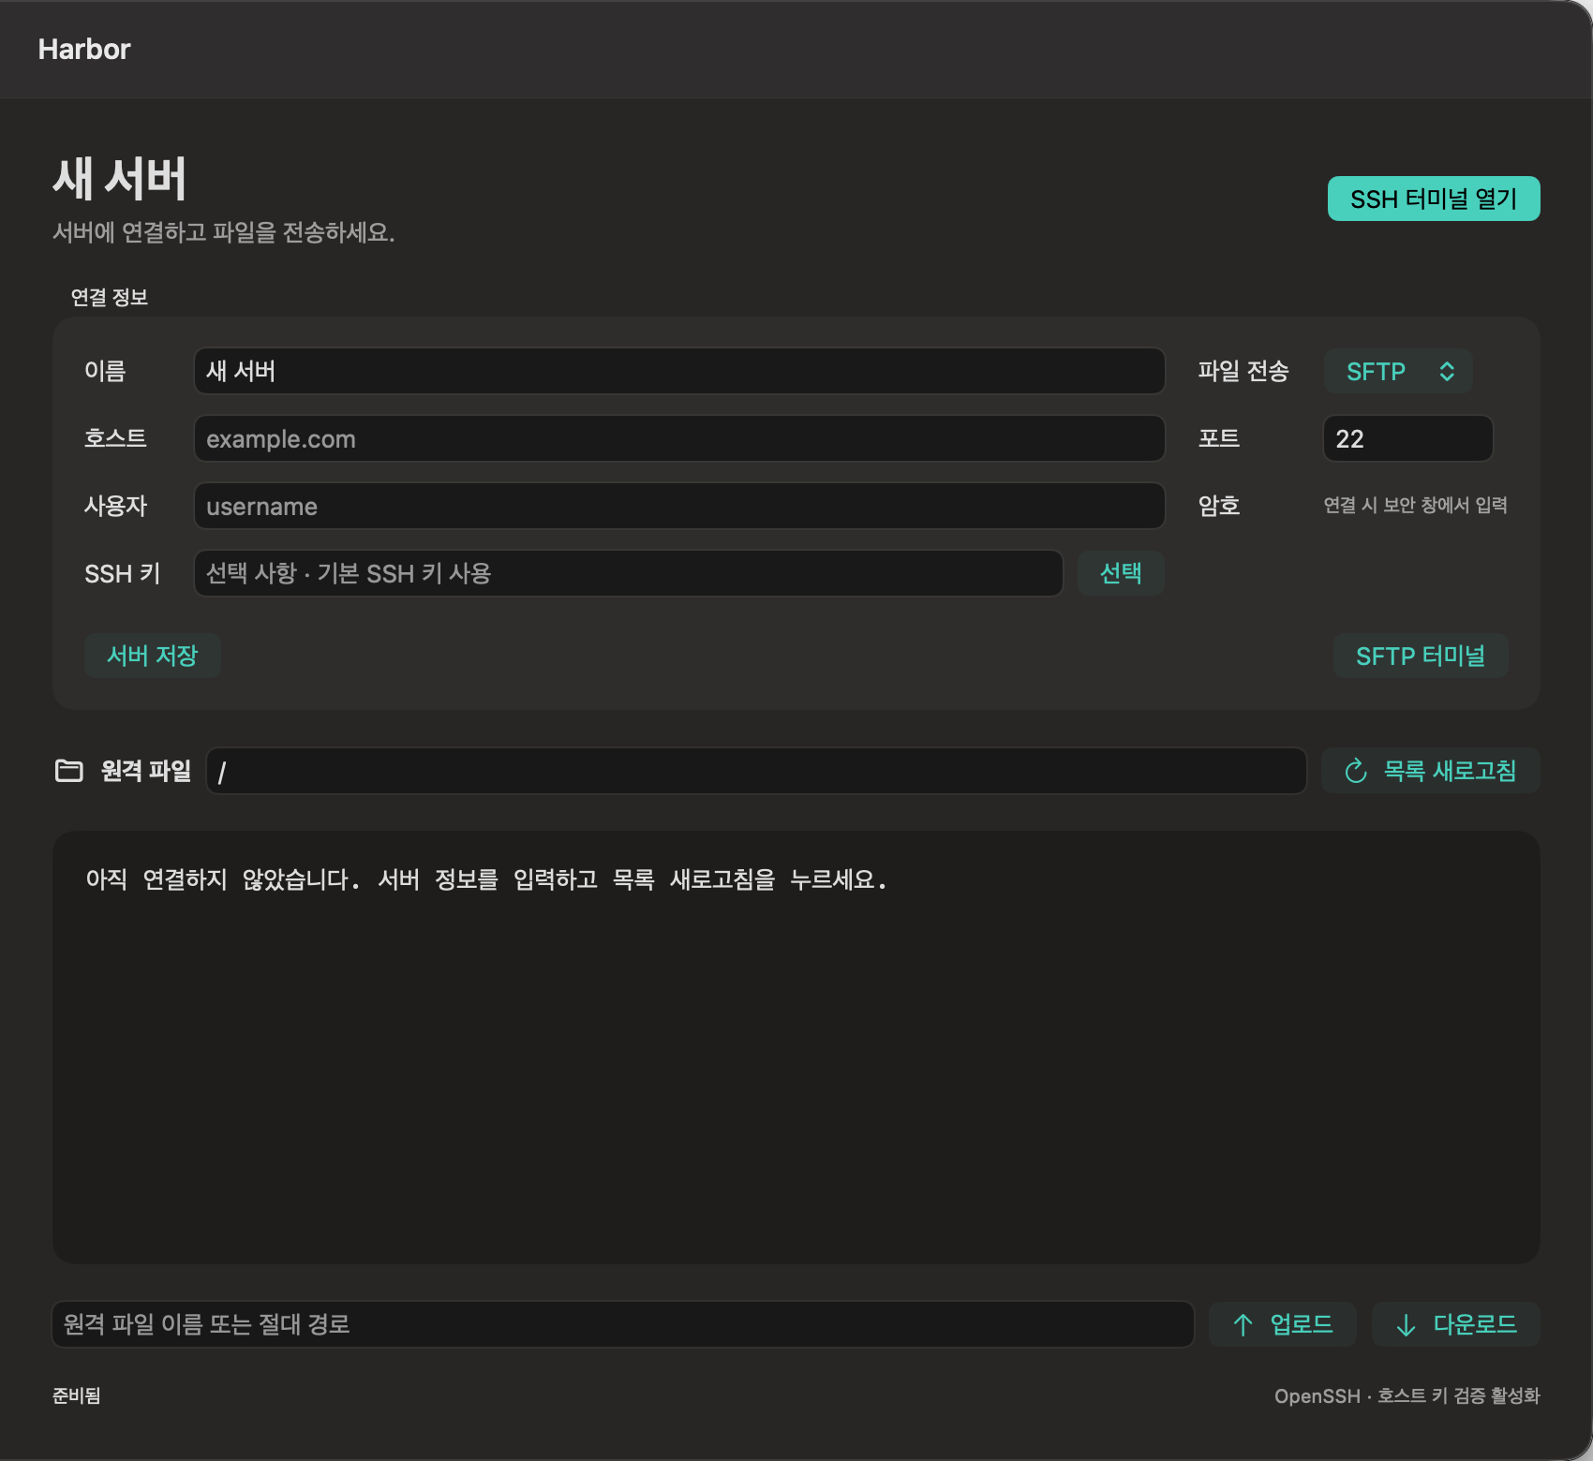This screenshot has width=1593, height=1461.
Task: Choose an SSH key with 선택 button
Action: pyautogui.click(x=1121, y=573)
